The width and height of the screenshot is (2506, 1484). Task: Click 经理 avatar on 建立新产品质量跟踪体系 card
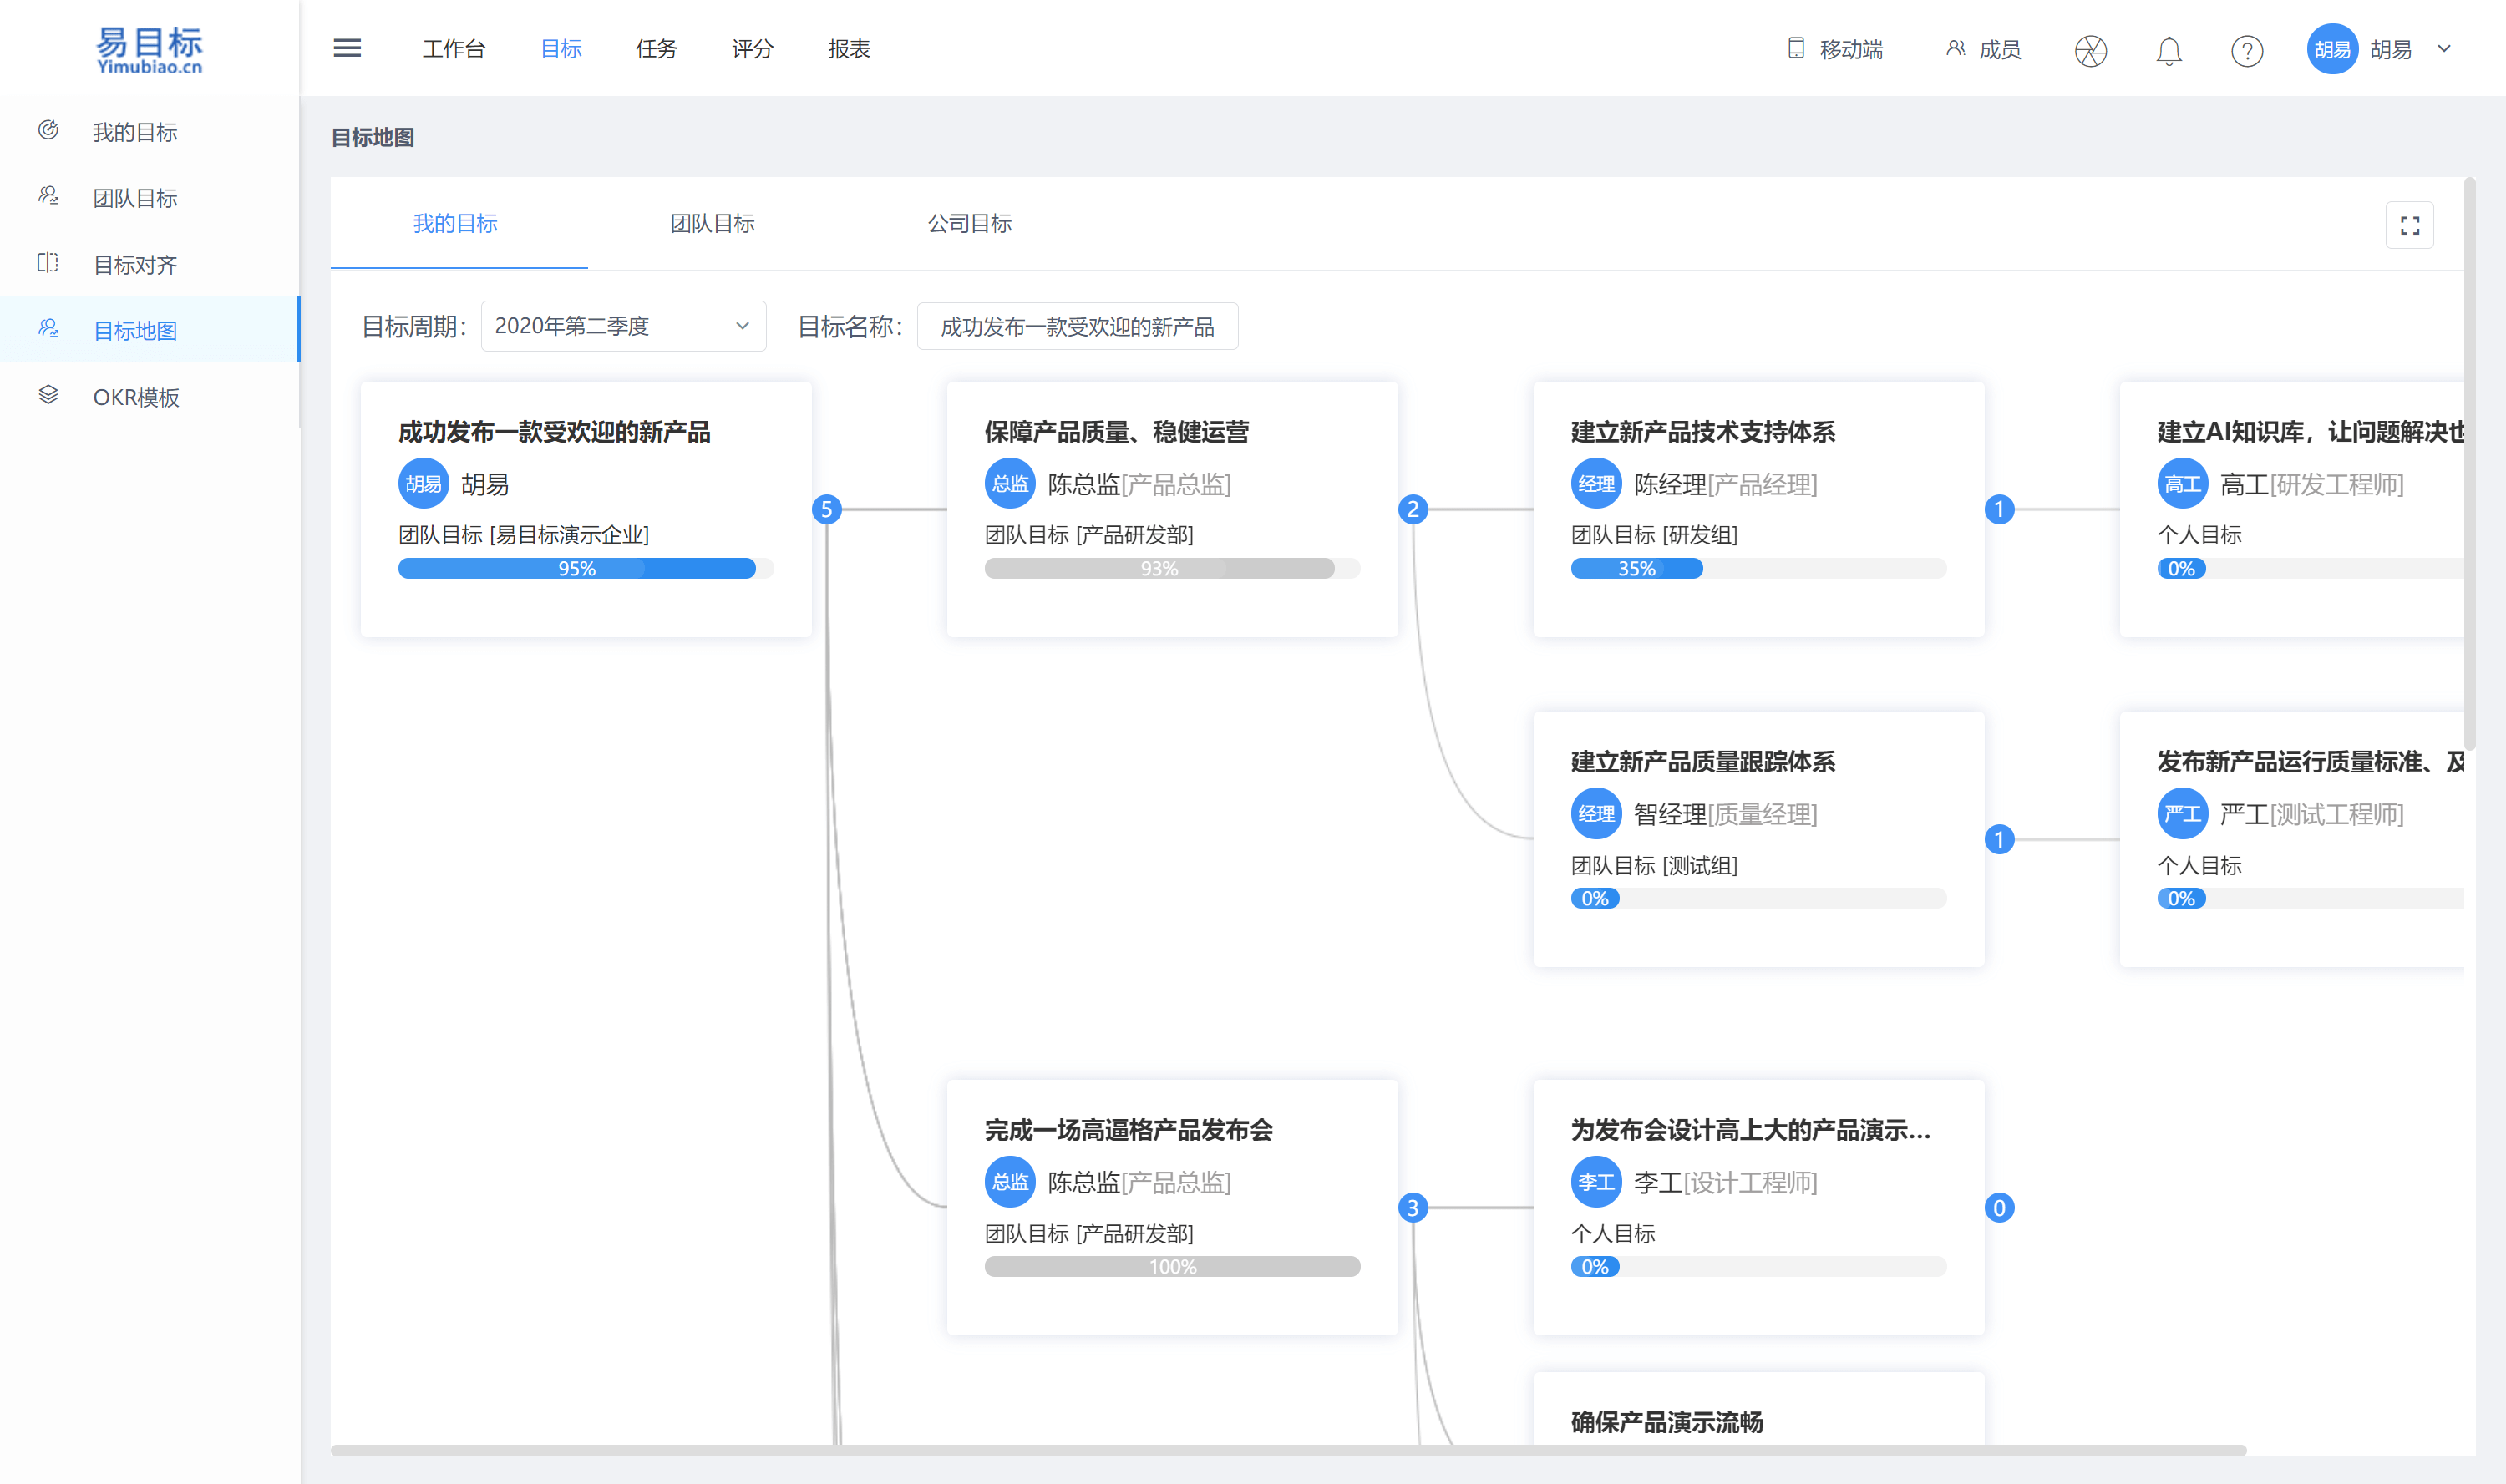coord(1596,814)
